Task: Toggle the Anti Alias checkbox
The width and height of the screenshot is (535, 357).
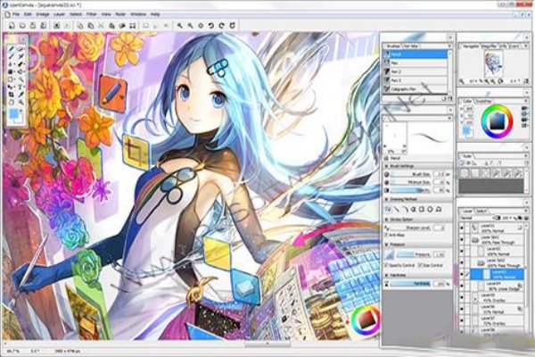Action: point(387,235)
